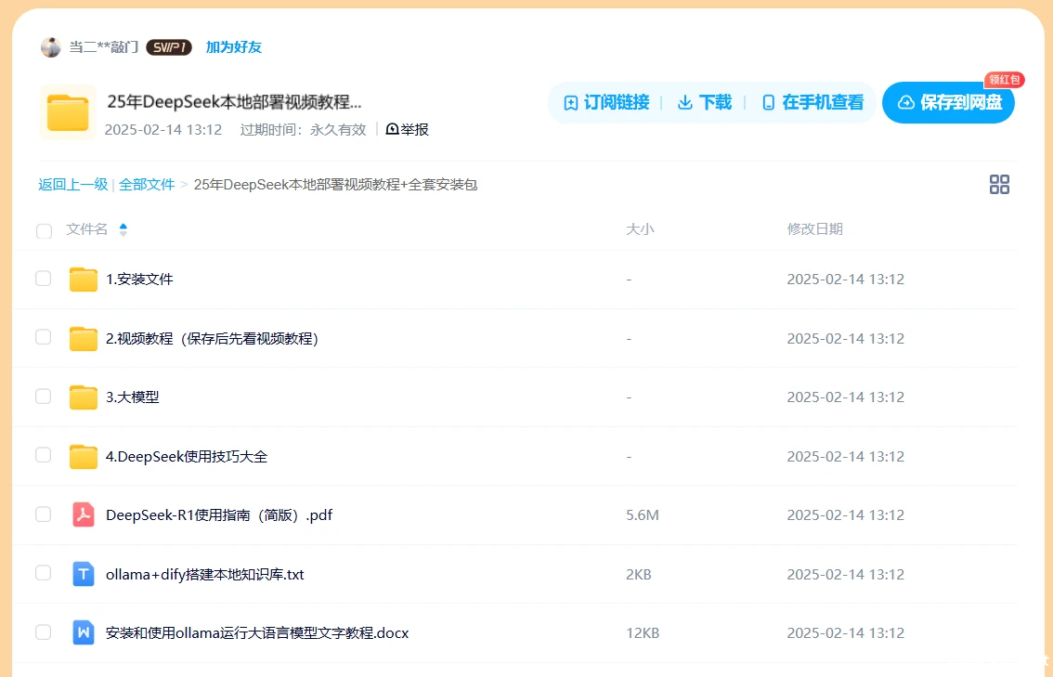Click the txt file icon for ollama+dify
This screenshot has height=677, width=1053.
coord(84,574)
